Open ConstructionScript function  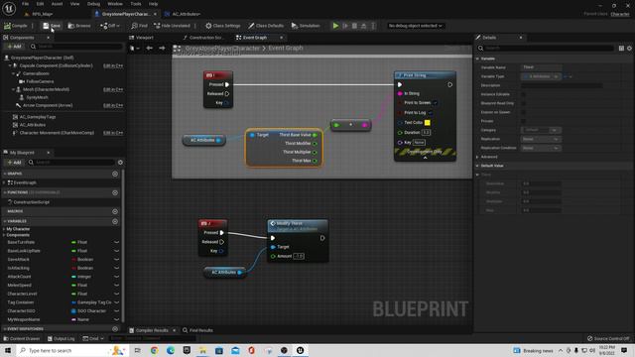pyautogui.click(x=31, y=202)
